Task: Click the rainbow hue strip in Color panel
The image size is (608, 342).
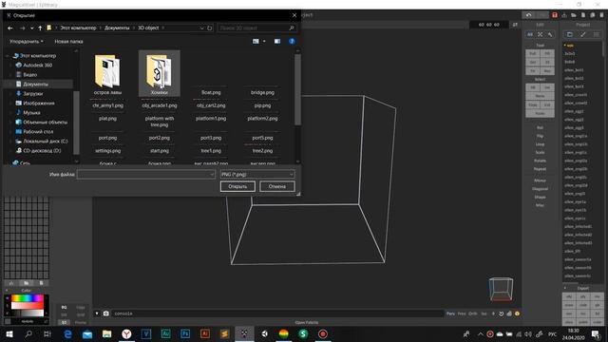Action: (x=28, y=298)
